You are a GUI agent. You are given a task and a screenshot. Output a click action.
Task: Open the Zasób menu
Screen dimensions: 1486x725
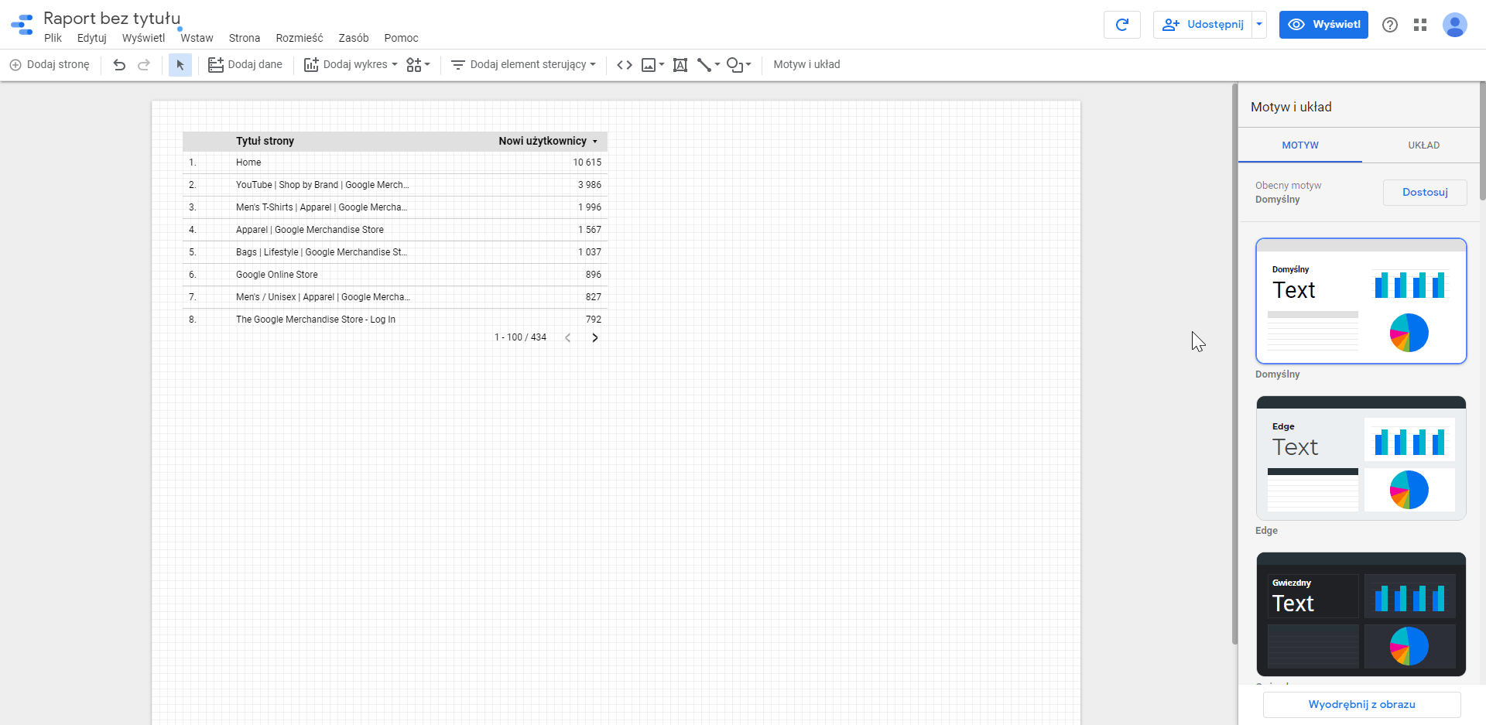(x=354, y=38)
